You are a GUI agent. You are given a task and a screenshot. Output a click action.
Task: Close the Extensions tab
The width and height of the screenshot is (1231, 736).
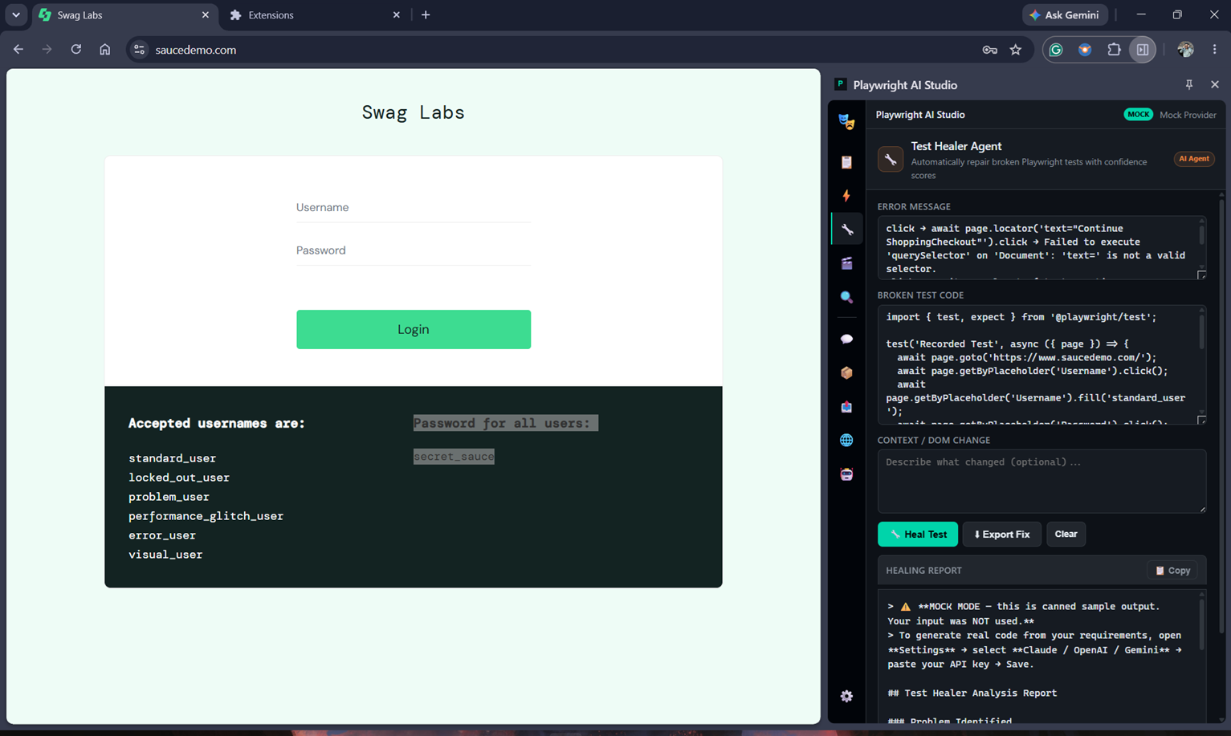pyautogui.click(x=396, y=15)
